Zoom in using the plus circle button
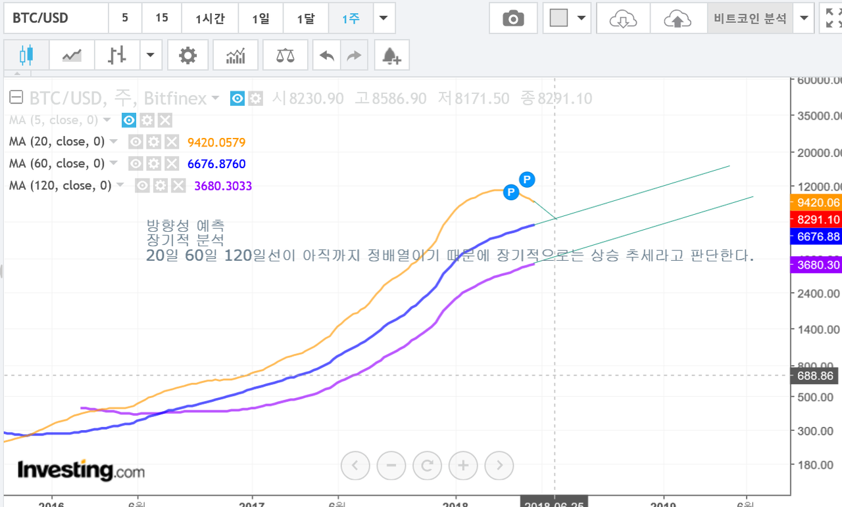 coord(463,466)
